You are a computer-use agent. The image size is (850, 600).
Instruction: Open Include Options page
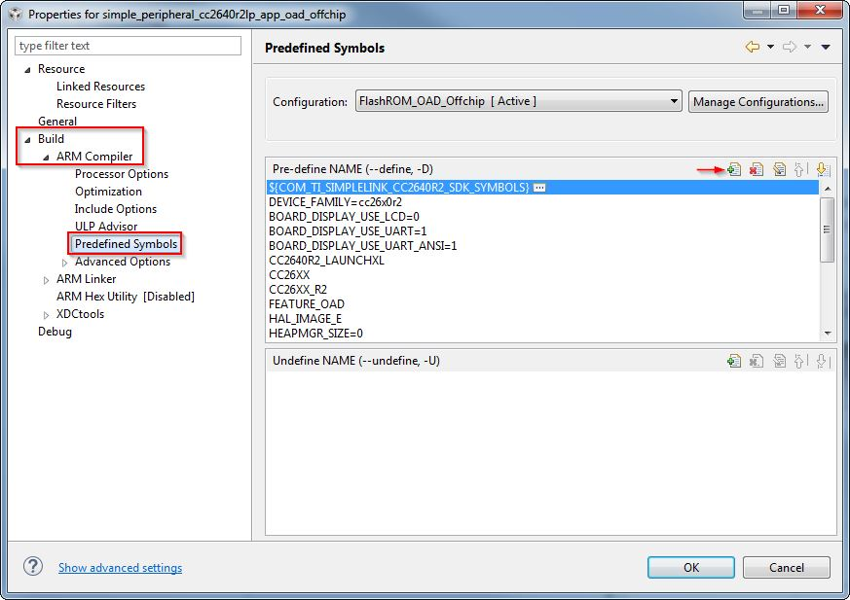(116, 209)
